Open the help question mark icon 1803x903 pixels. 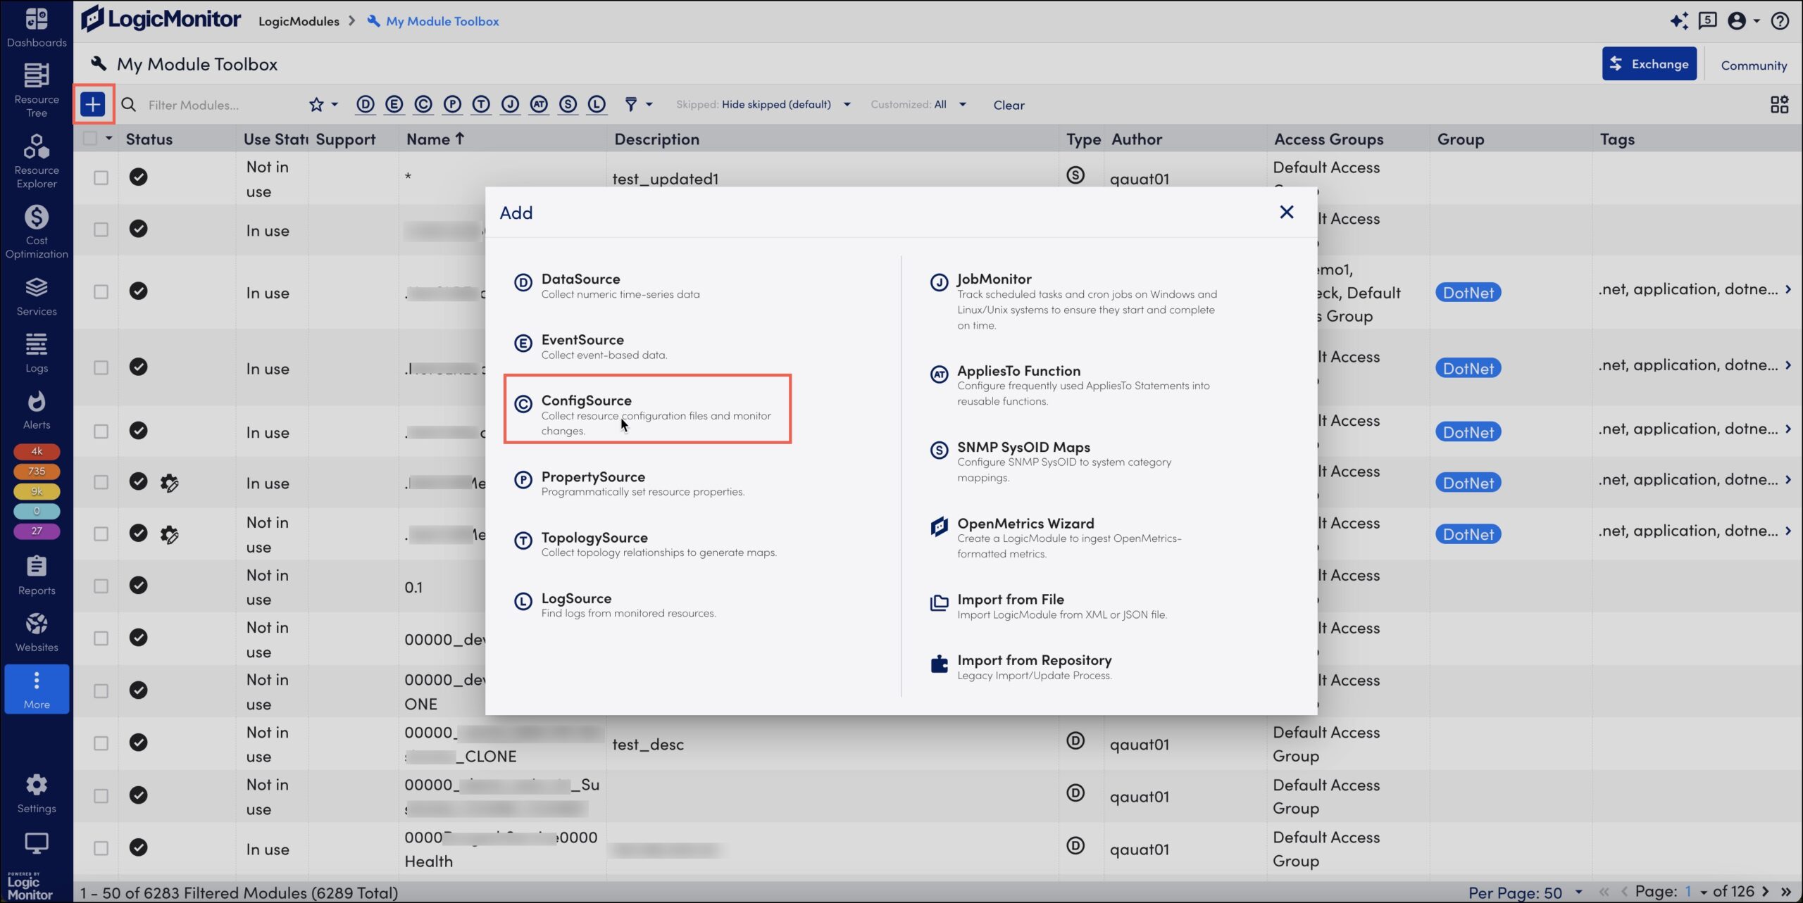(x=1780, y=21)
